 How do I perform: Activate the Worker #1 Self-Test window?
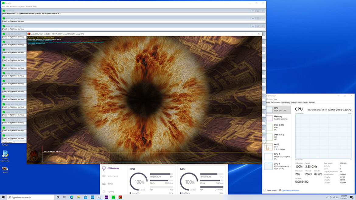pyautogui.click(x=133, y=18)
